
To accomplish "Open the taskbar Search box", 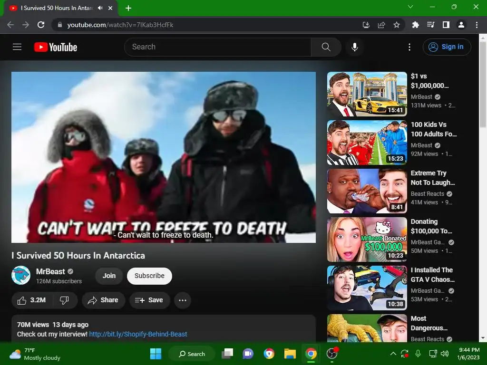I will (x=192, y=354).
